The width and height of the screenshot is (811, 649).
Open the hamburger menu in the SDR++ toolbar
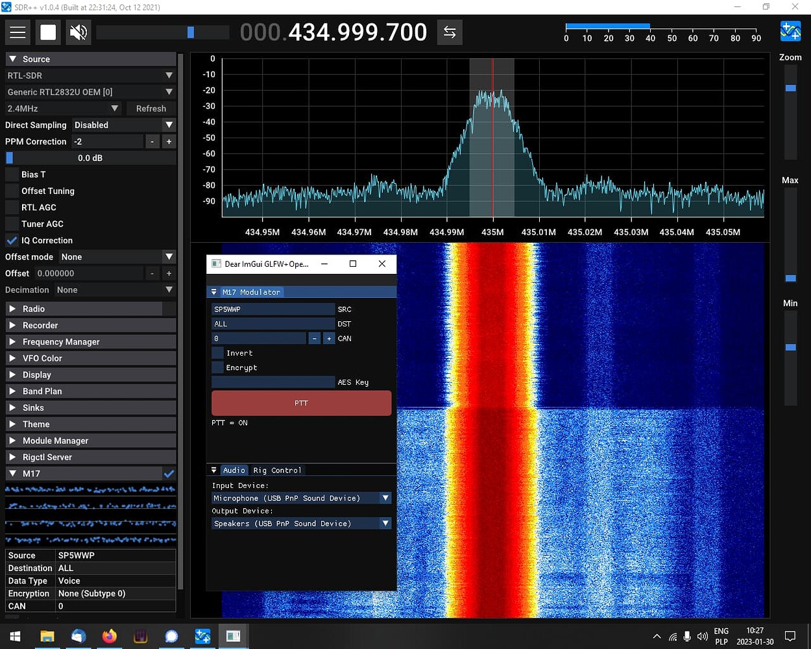tap(18, 32)
